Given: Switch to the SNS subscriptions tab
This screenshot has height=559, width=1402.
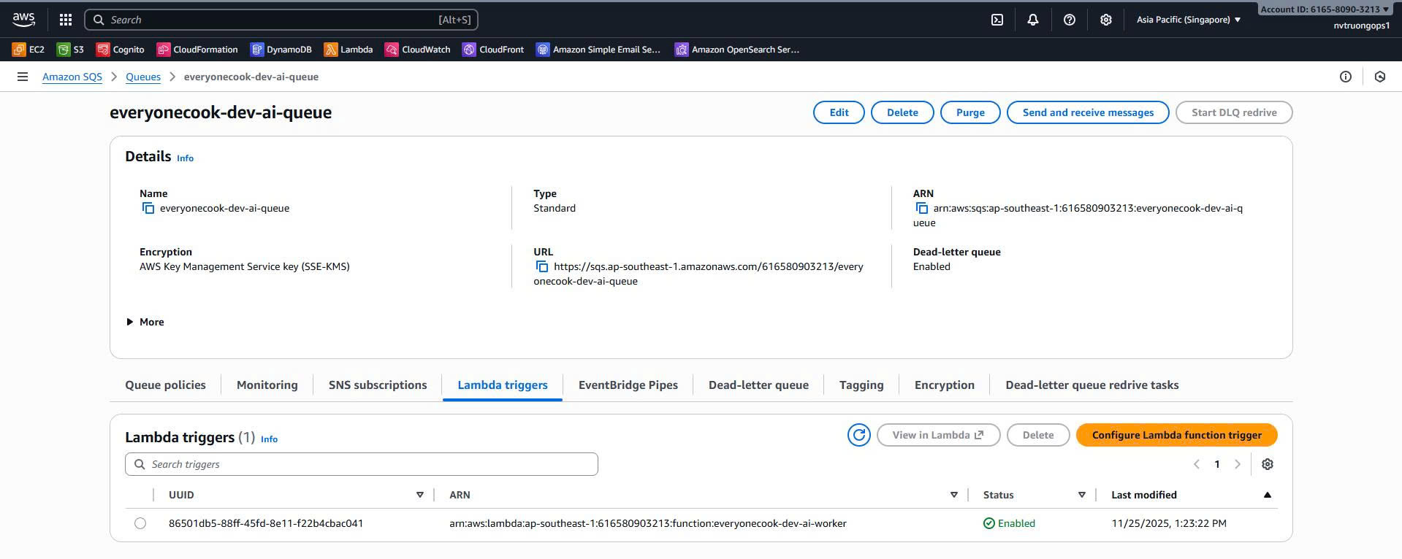Looking at the screenshot, I should click(x=378, y=385).
